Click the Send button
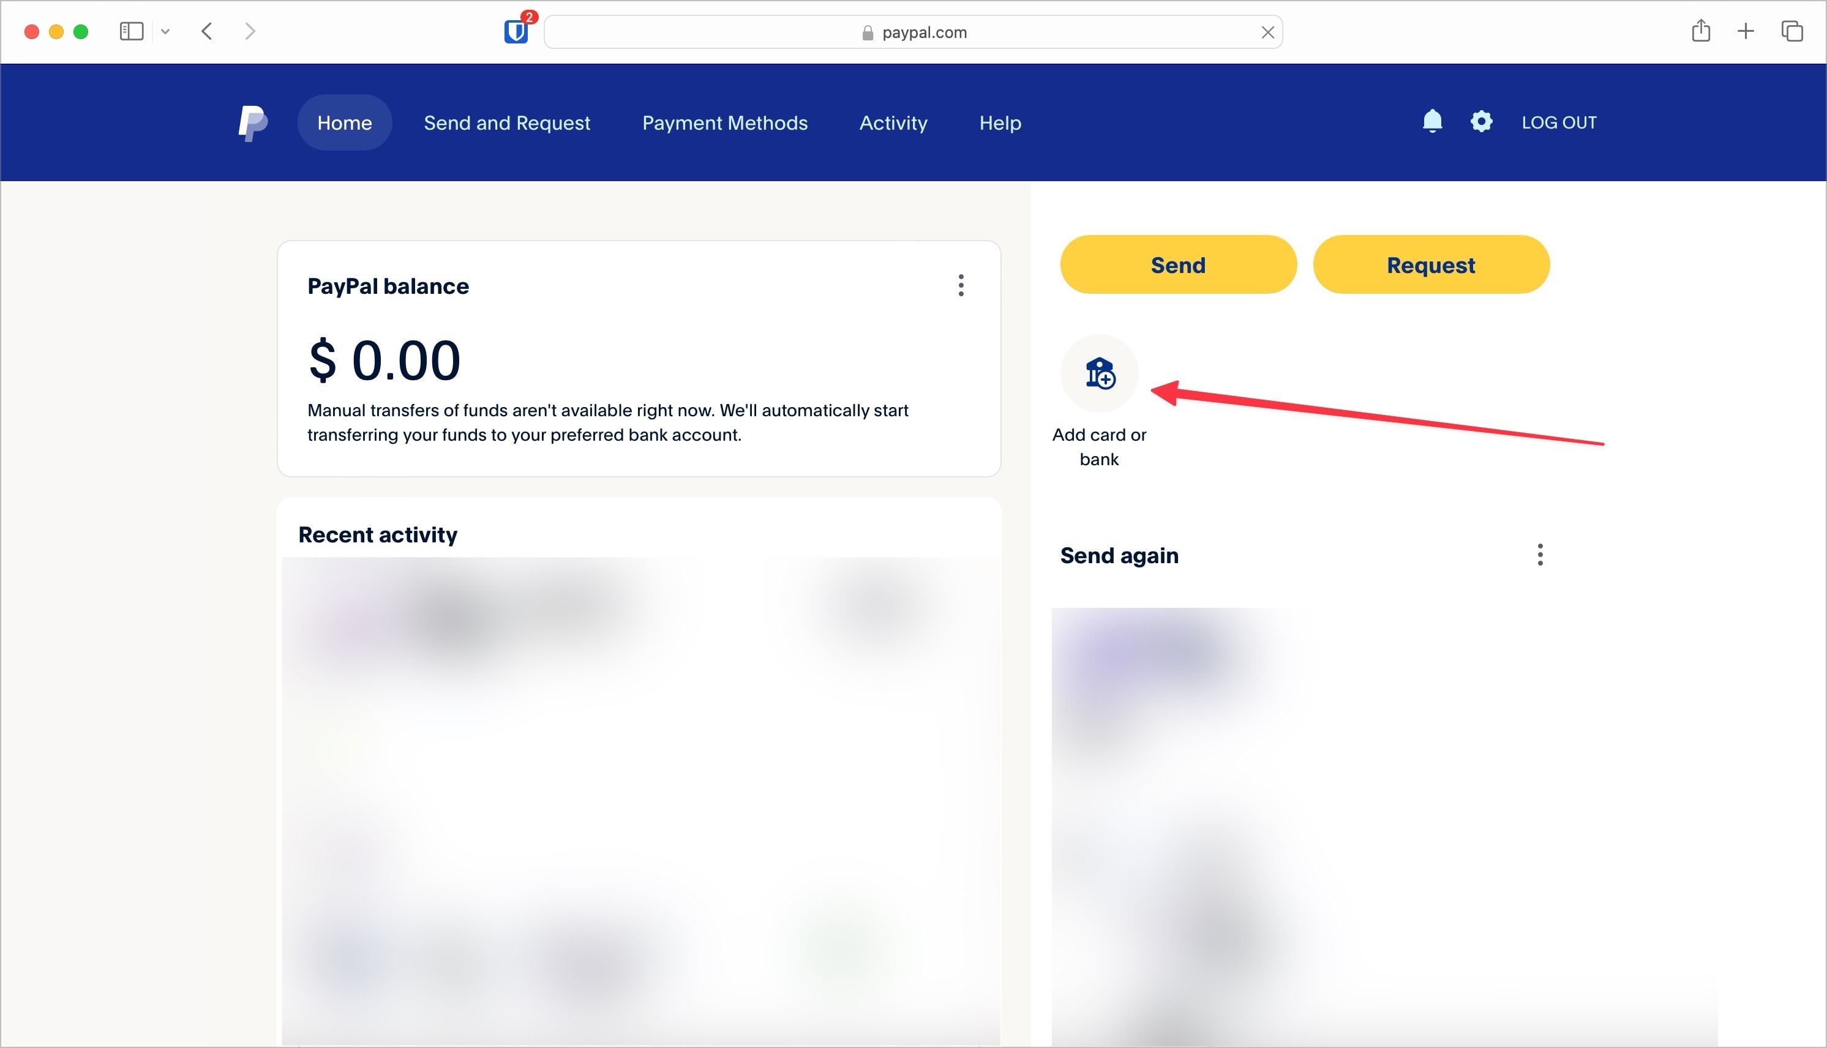This screenshot has width=1827, height=1048. 1177,264
